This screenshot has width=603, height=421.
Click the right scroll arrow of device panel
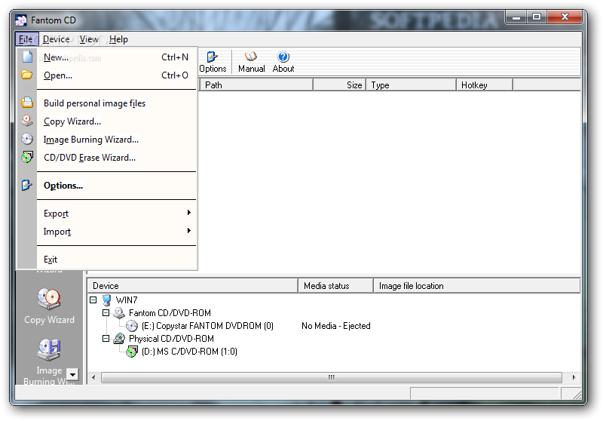click(x=574, y=377)
